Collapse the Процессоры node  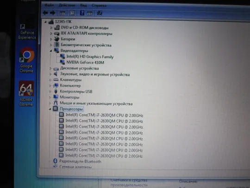click(50, 109)
